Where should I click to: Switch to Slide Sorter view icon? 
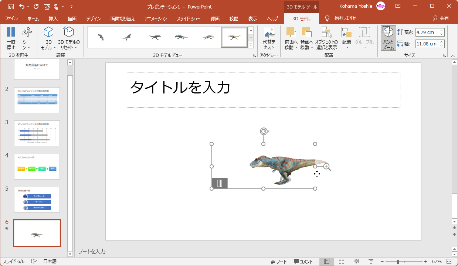[x=342, y=262]
